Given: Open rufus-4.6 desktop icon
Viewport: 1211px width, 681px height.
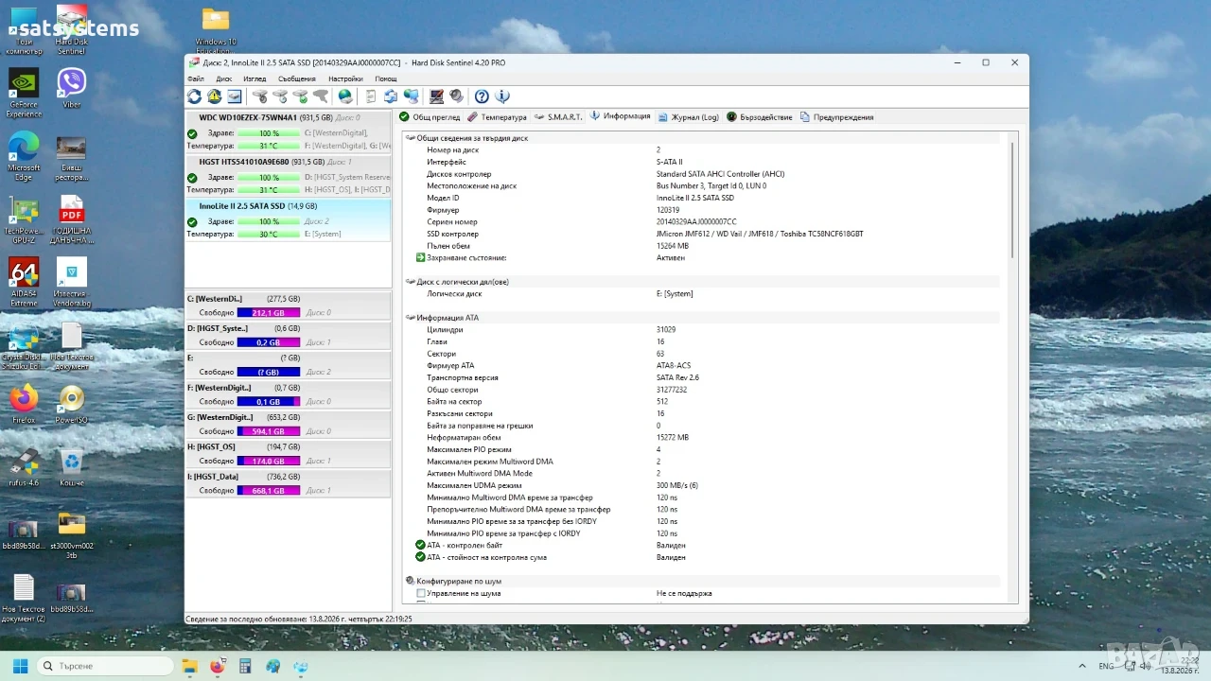Looking at the screenshot, I should (x=24, y=467).
